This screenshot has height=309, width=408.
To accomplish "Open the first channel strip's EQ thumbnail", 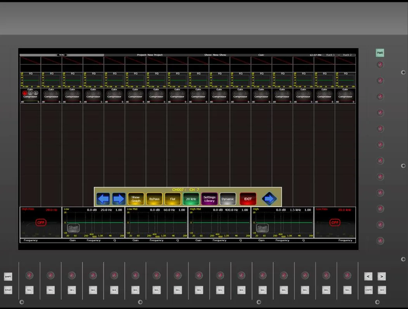I will 30,80.
